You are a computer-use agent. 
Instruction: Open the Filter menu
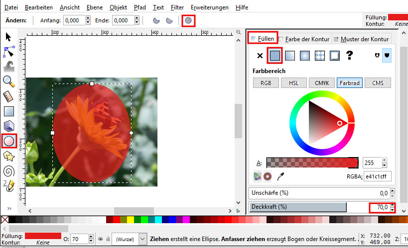pos(177,7)
